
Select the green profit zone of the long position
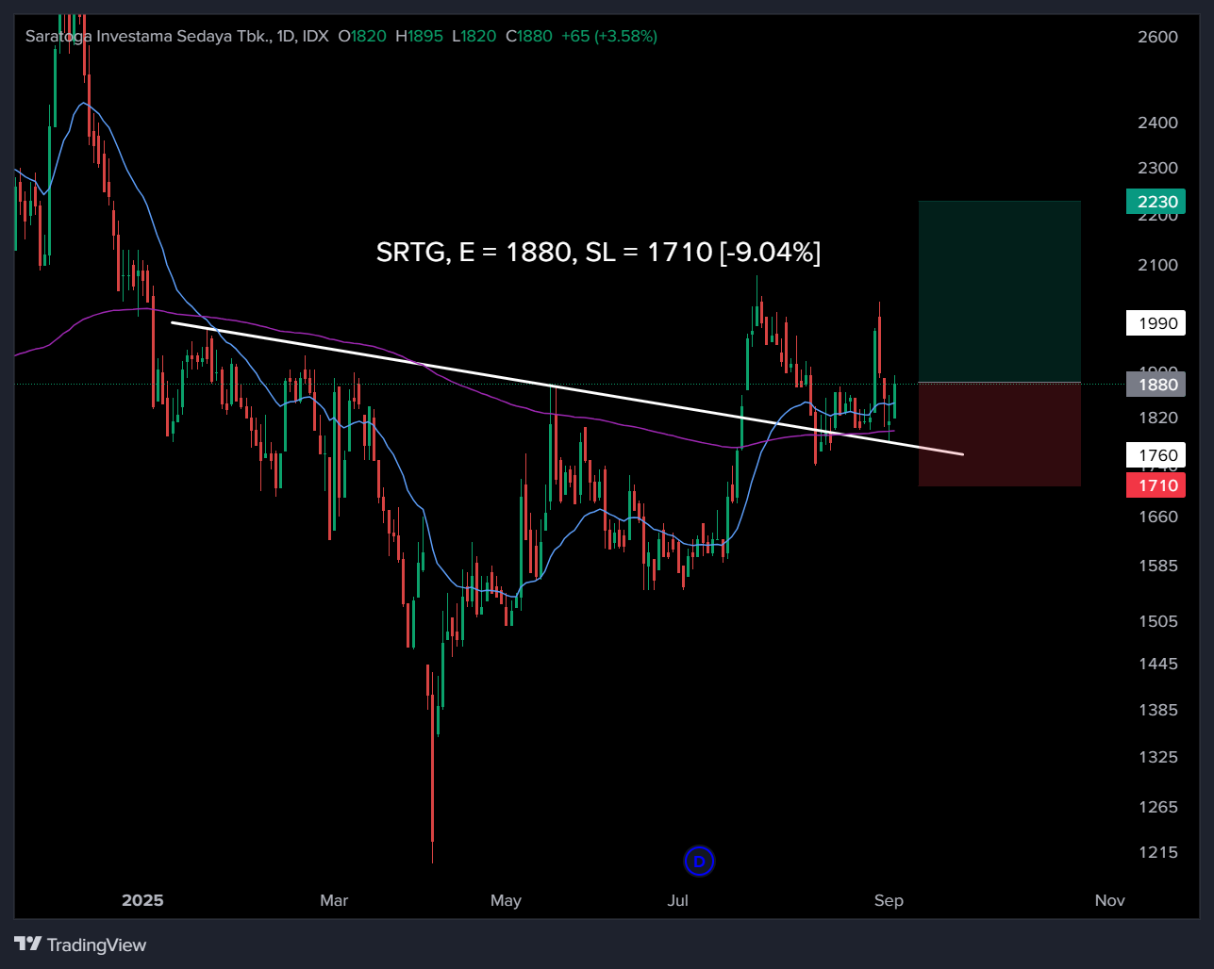pyautogui.click(x=1000, y=291)
